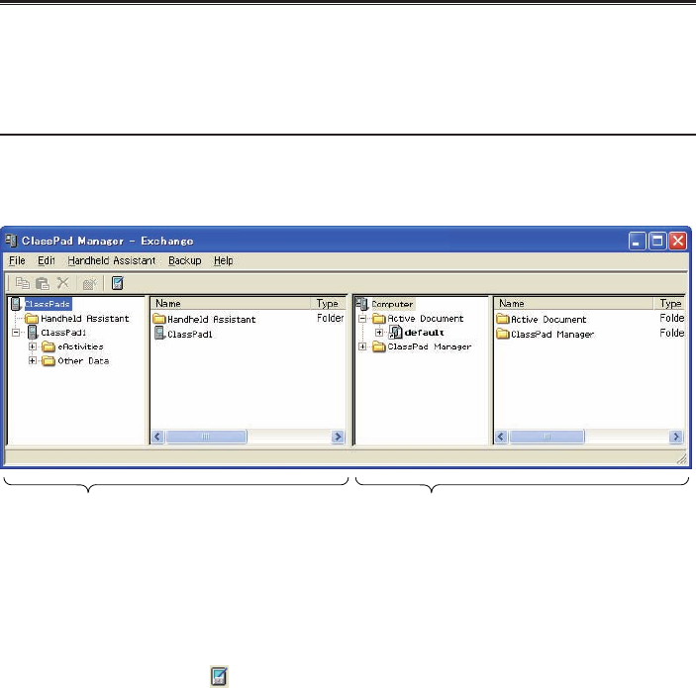The width and height of the screenshot is (696, 688).
Task: Select eActivities folder in tree
Action: pos(80,346)
